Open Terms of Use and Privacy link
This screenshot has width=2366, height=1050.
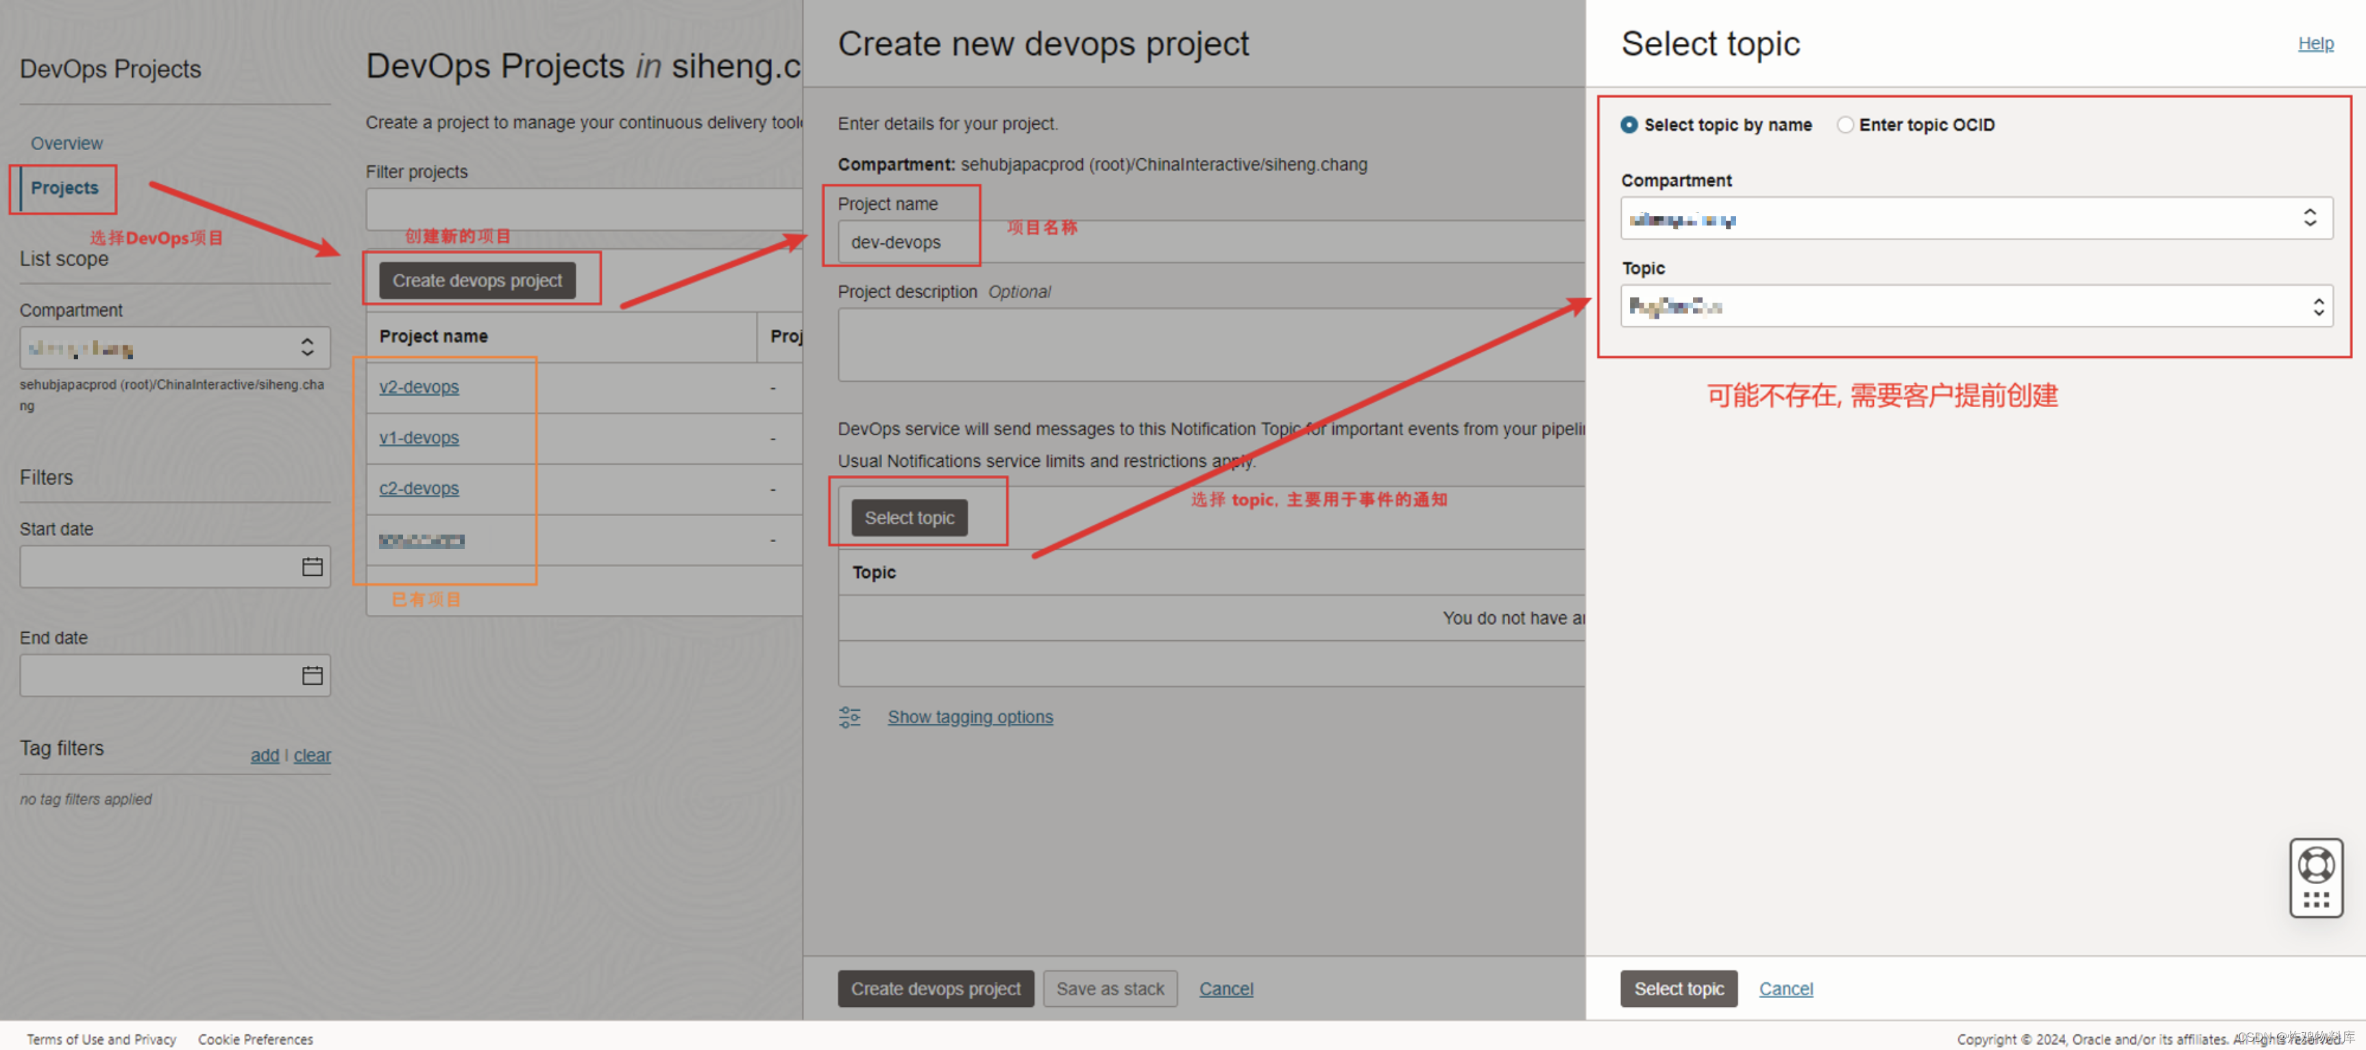[x=101, y=1039]
